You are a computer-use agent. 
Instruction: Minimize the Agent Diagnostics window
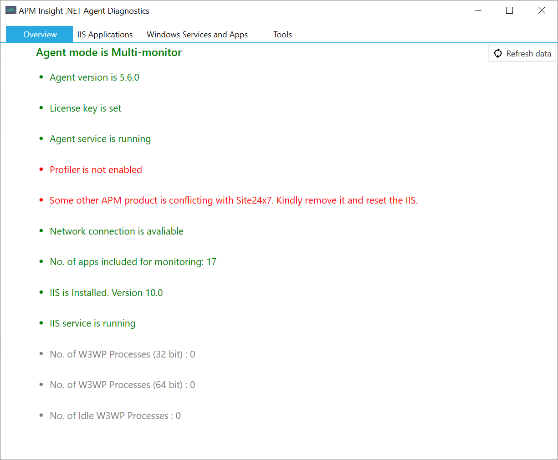pos(478,10)
